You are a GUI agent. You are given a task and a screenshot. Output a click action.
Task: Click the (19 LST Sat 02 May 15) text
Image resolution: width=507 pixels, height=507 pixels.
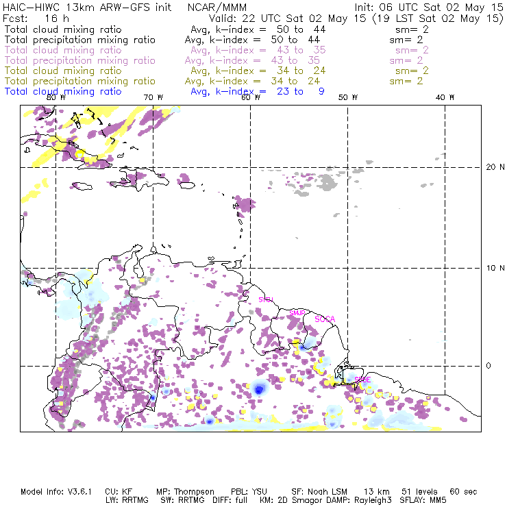click(438, 18)
